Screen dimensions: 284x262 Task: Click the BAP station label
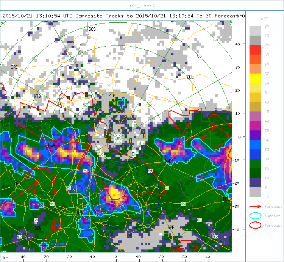(x=168, y=161)
